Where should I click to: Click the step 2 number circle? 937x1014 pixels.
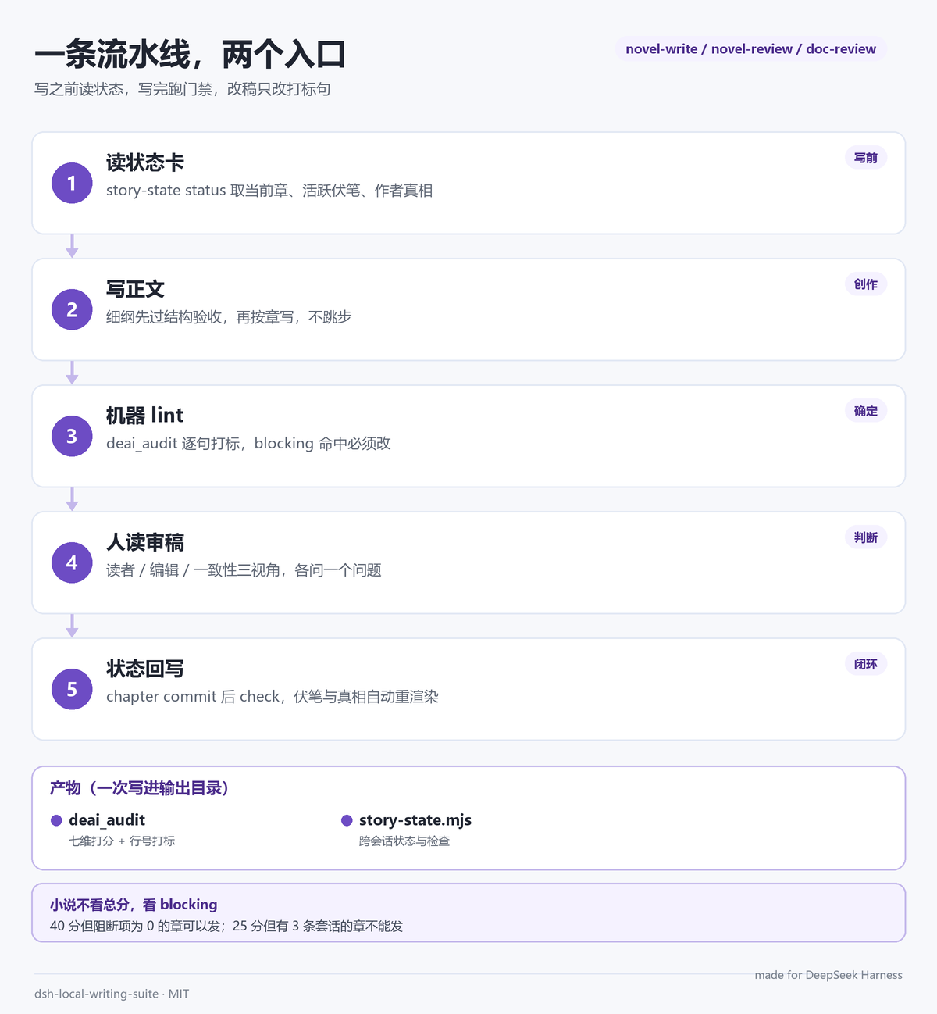72,309
